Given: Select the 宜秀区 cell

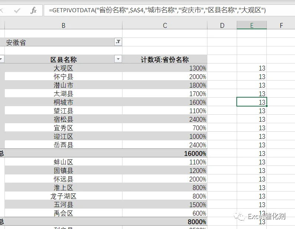Looking at the screenshot, I should click(63, 128).
